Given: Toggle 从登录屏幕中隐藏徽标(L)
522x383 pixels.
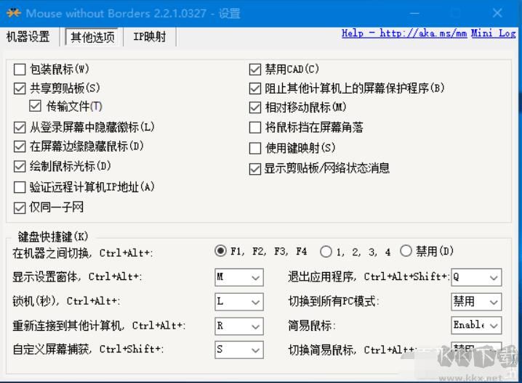Looking at the screenshot, I should point(20,127).
